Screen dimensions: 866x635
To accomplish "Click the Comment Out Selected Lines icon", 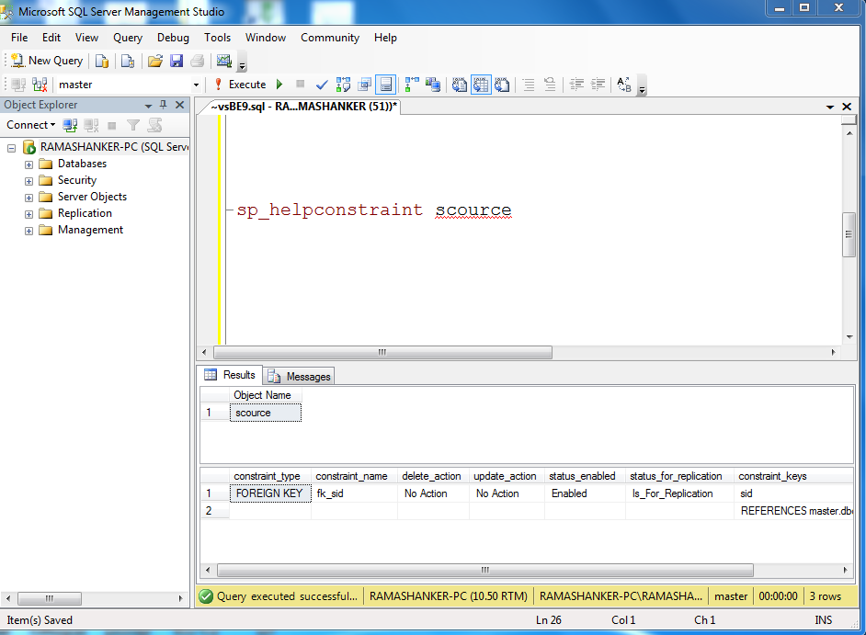I will [x=529, y=84].
